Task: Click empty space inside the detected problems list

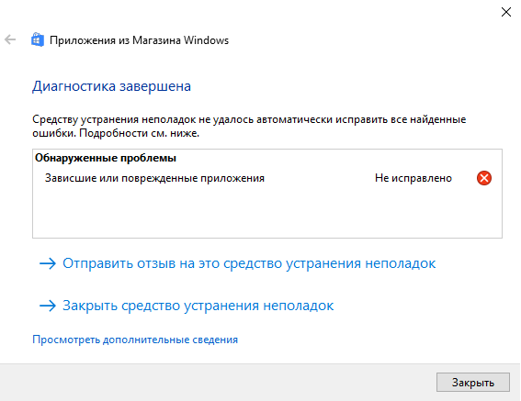Action: coord(267,213)
